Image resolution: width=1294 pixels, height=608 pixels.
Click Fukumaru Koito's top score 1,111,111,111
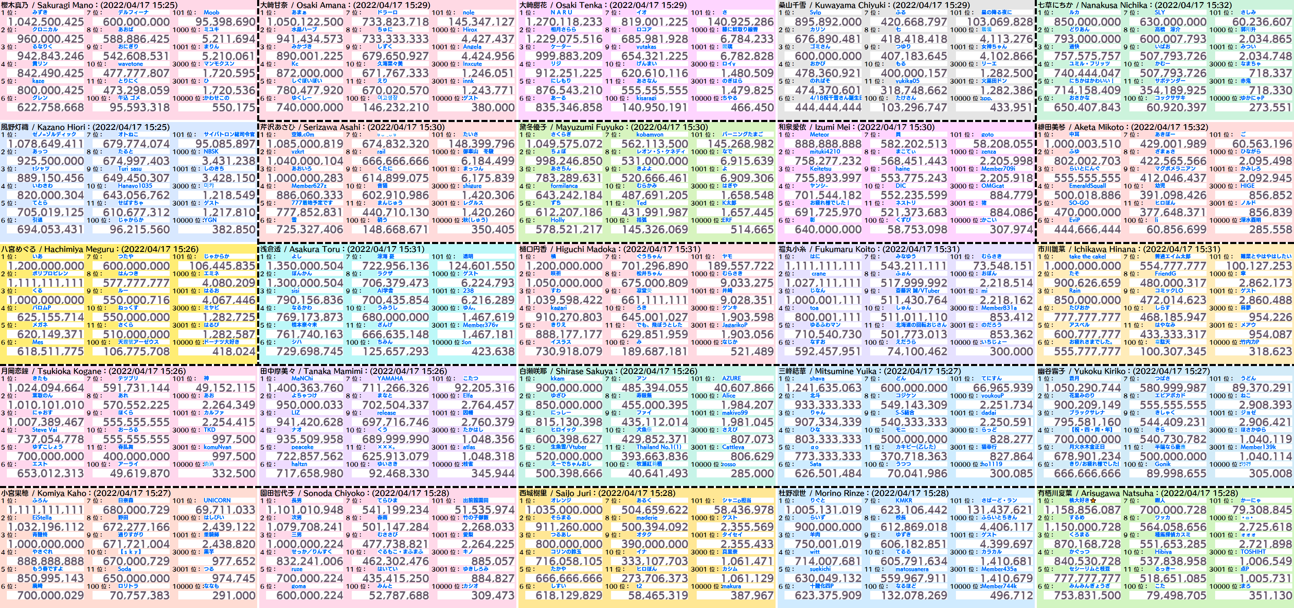tap(823, 266)
